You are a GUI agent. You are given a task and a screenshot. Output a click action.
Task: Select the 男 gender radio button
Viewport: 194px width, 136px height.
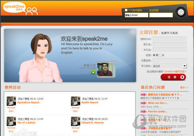[154, 55]
